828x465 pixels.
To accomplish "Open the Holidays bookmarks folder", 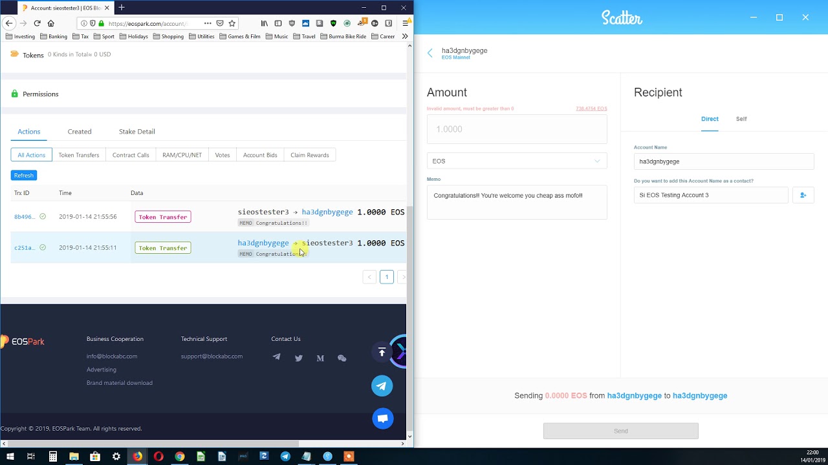I will (x=133, y=36).
